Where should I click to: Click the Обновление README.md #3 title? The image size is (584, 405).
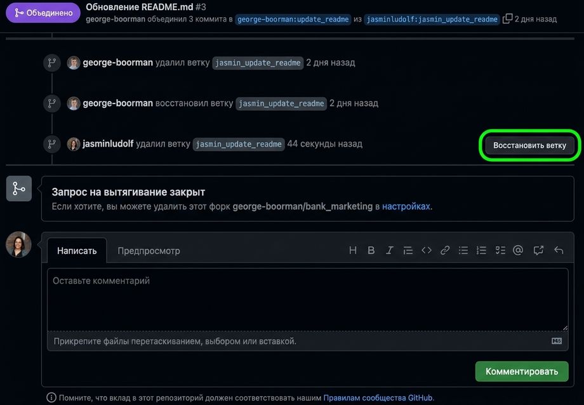145,7
